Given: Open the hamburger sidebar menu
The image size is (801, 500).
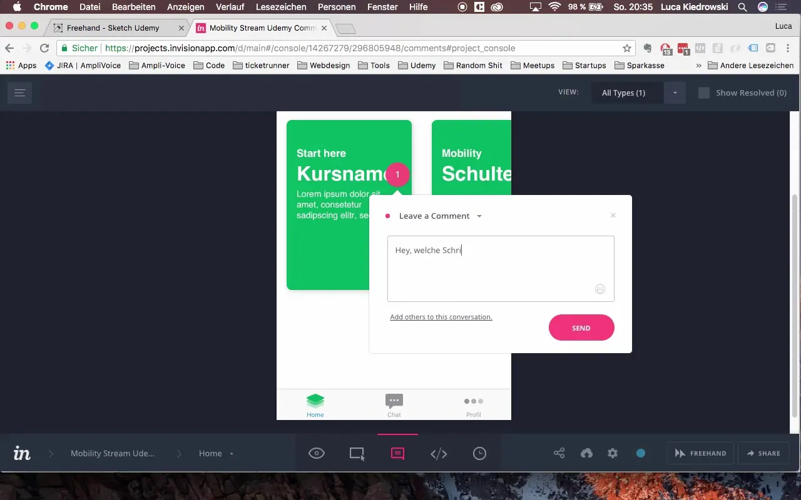Looking at the screenshot, I should coord(19,92).
